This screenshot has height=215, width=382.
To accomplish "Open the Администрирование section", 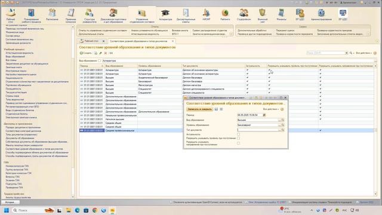I will (321, 14).
